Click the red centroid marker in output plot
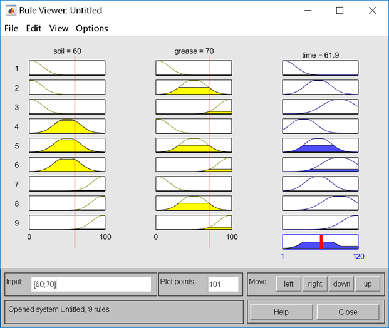This screenshot has width=389, height=328. point(321,242)
